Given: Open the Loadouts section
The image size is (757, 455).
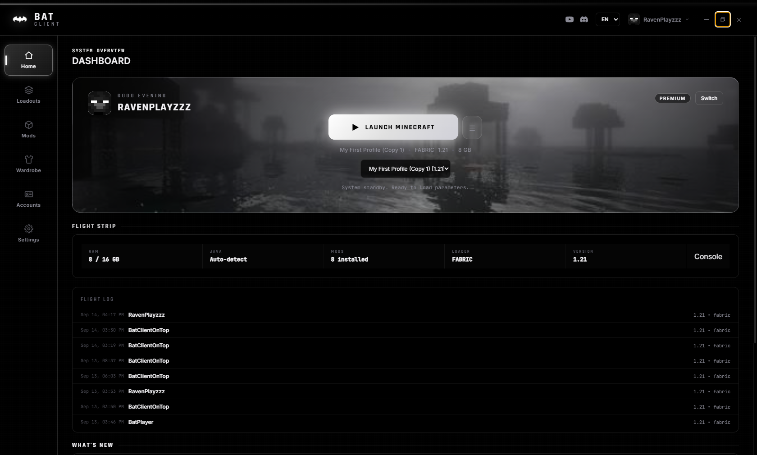Looking at the screenshot, I should pos(28,95).
